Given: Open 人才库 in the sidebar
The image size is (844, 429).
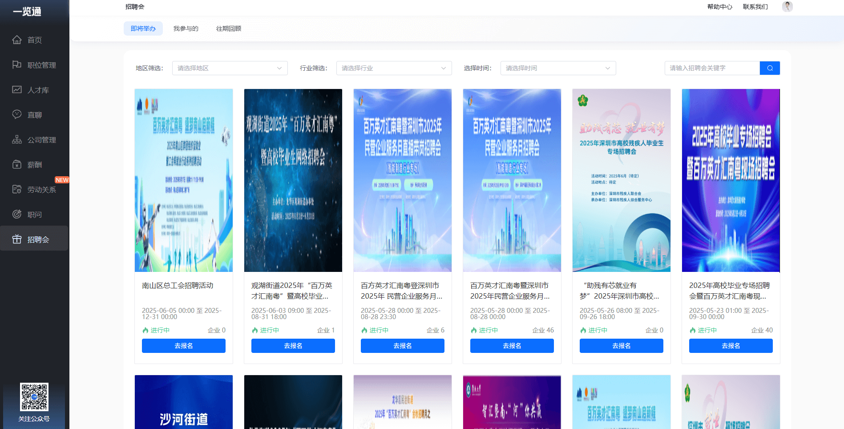Looking at the screenshot, I should [34, 90].
